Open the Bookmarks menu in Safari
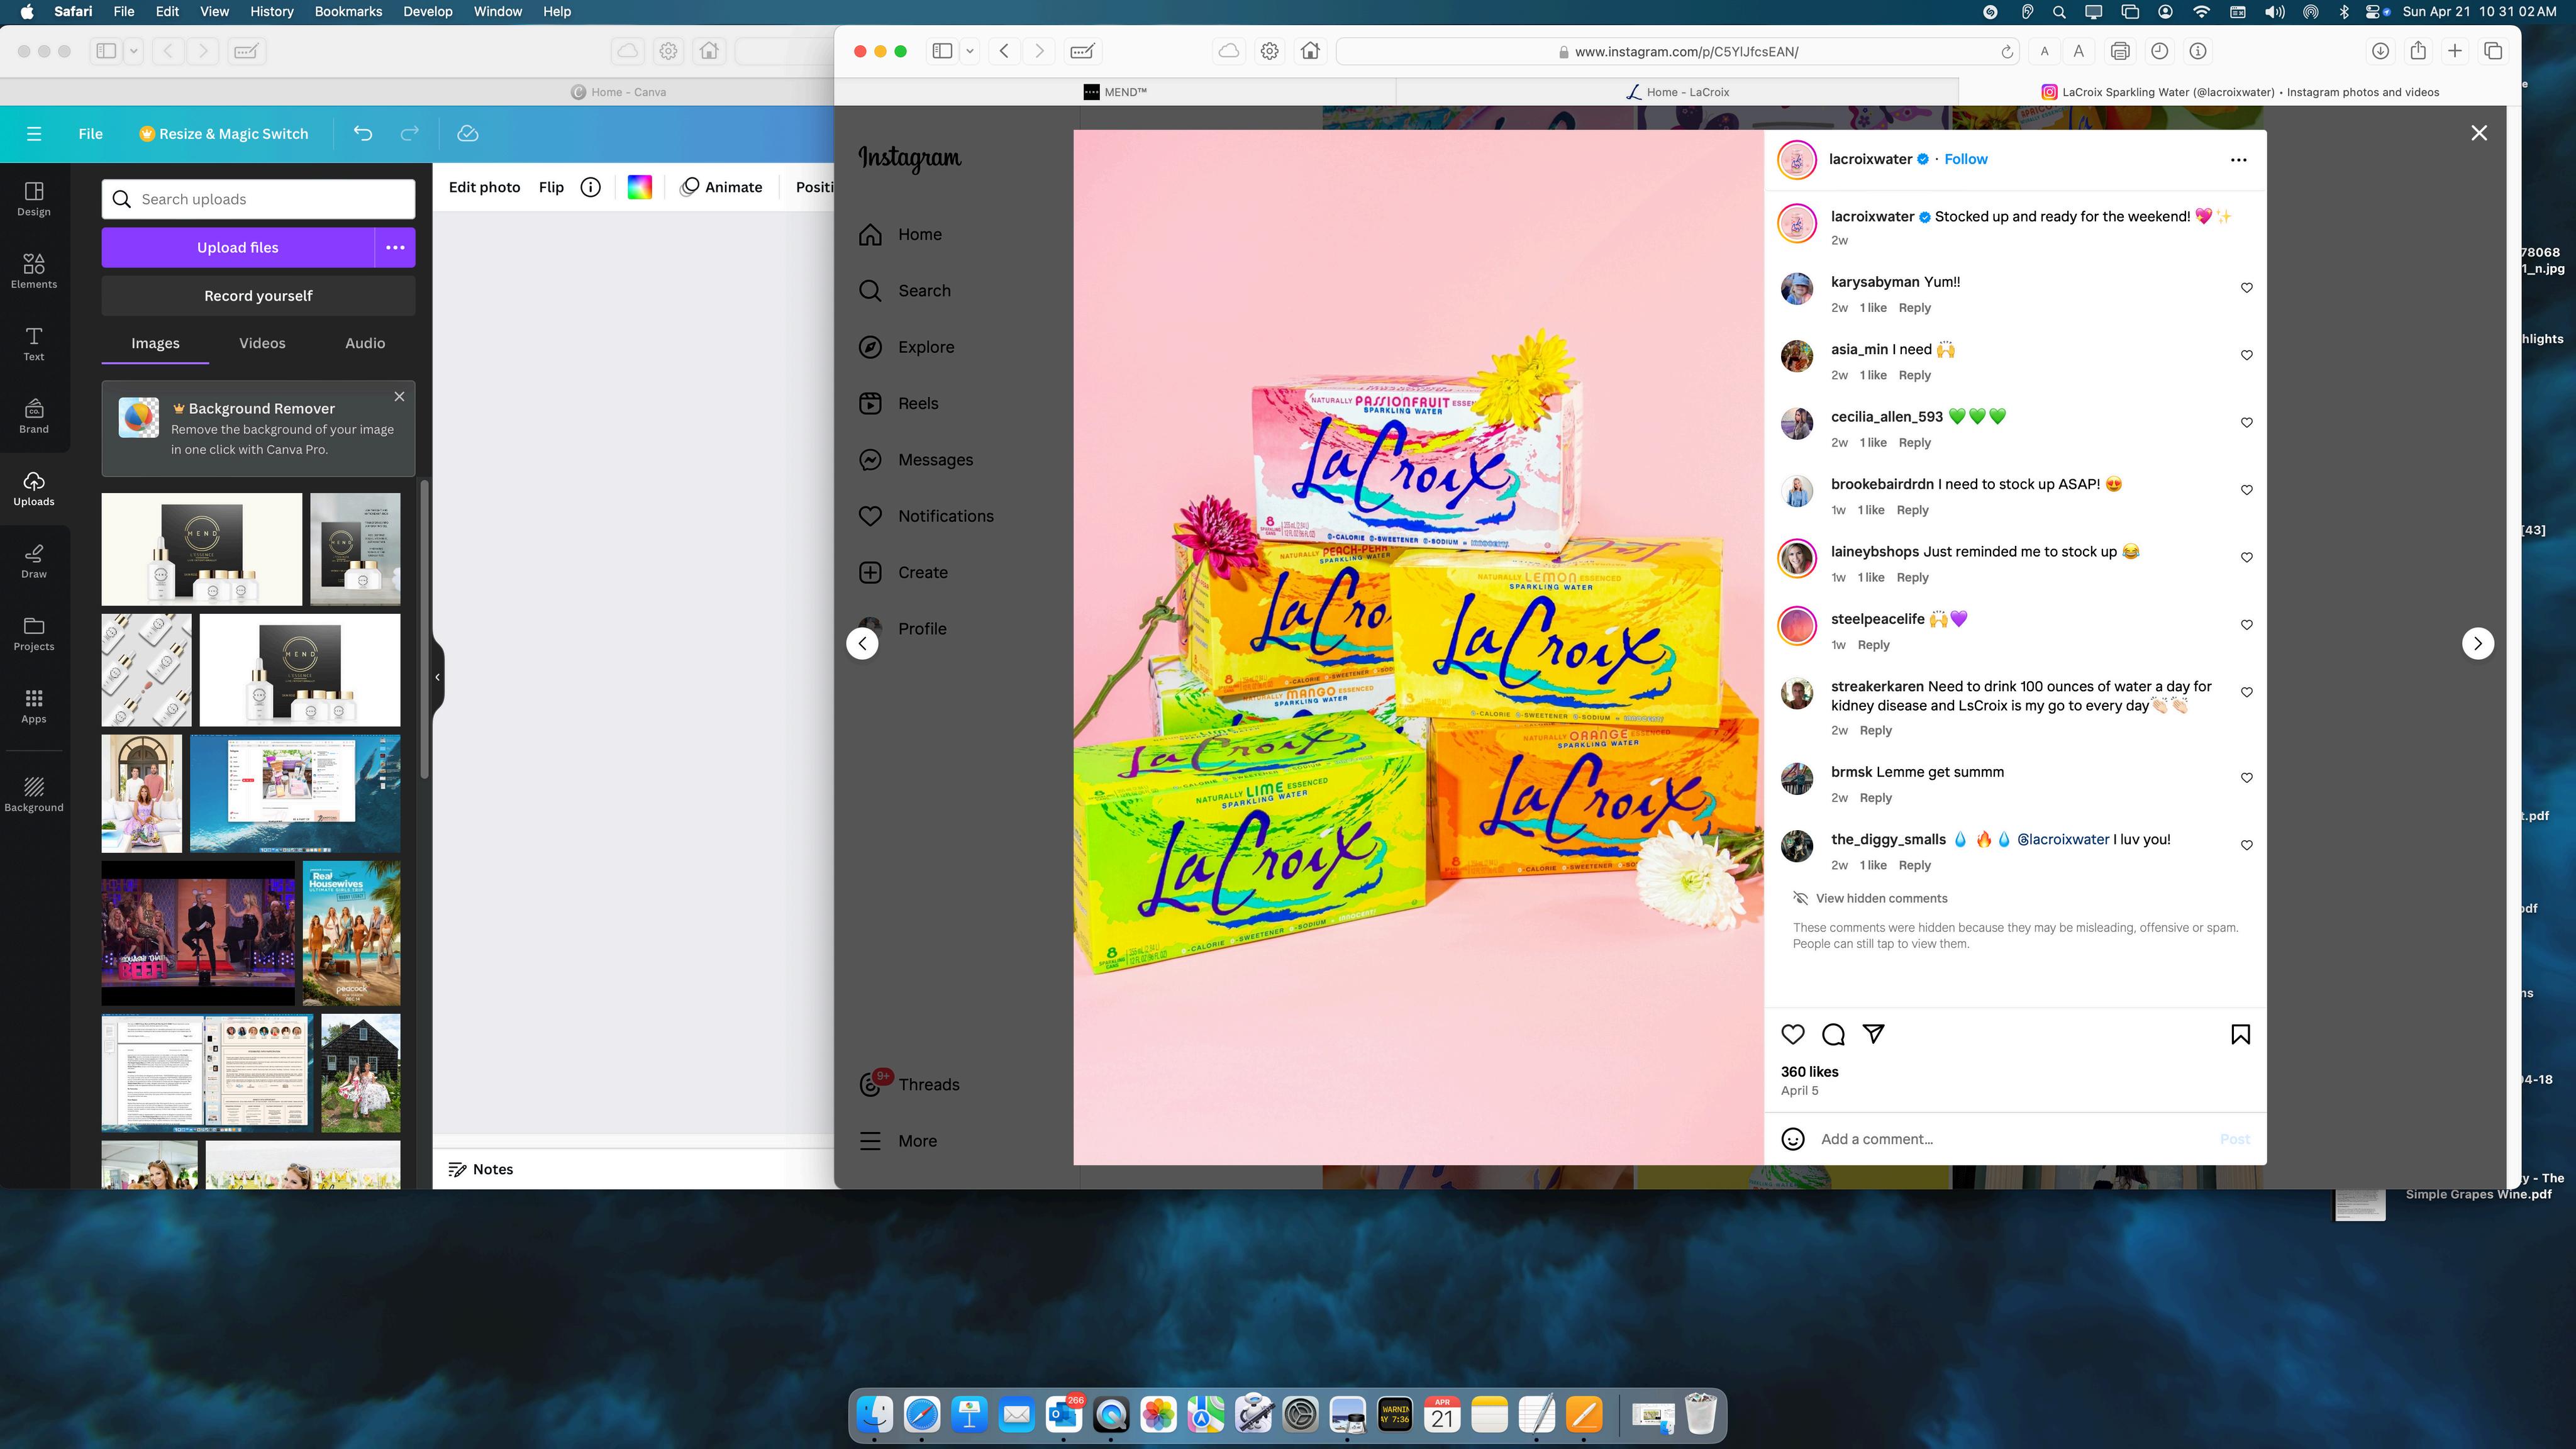The width and height of the screenshot is (2576, 1449). (348, 11)
